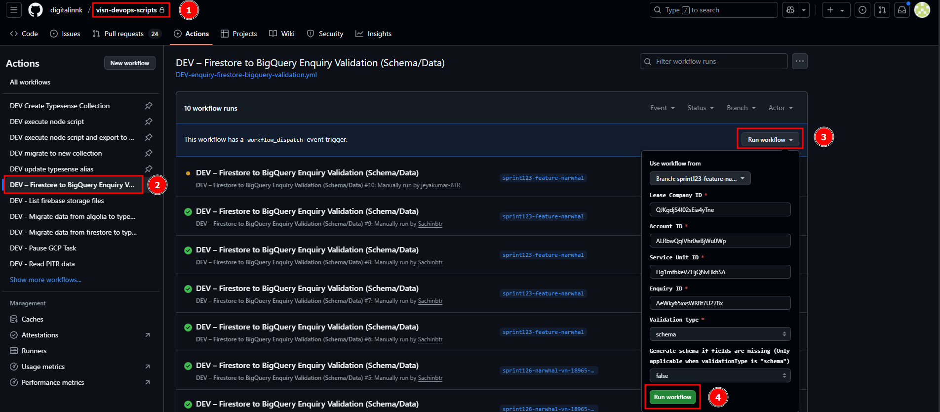This screenshot has height=412, width=940.
Task: Click the green Run workflow button
Action: [672, 397]
